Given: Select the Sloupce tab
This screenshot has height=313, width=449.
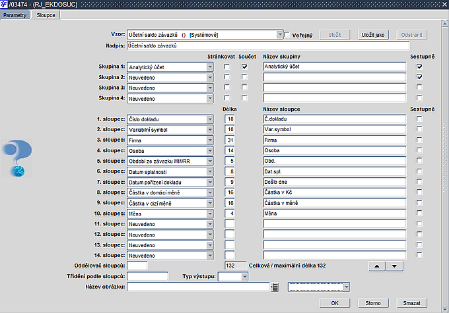Looking at the screenshot, I should coord(46,14).
